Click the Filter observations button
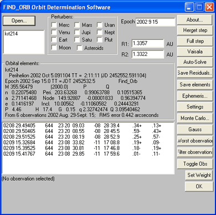Viewport: 216px width, 215px height. click(x=195, y=152)
